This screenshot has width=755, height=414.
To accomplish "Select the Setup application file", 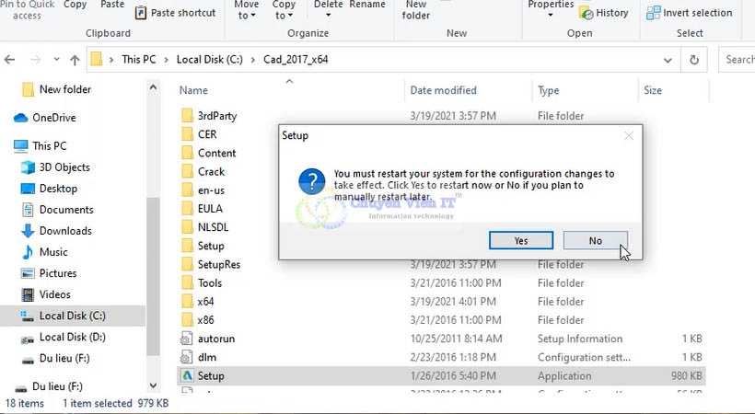I will tap(211, 375).
